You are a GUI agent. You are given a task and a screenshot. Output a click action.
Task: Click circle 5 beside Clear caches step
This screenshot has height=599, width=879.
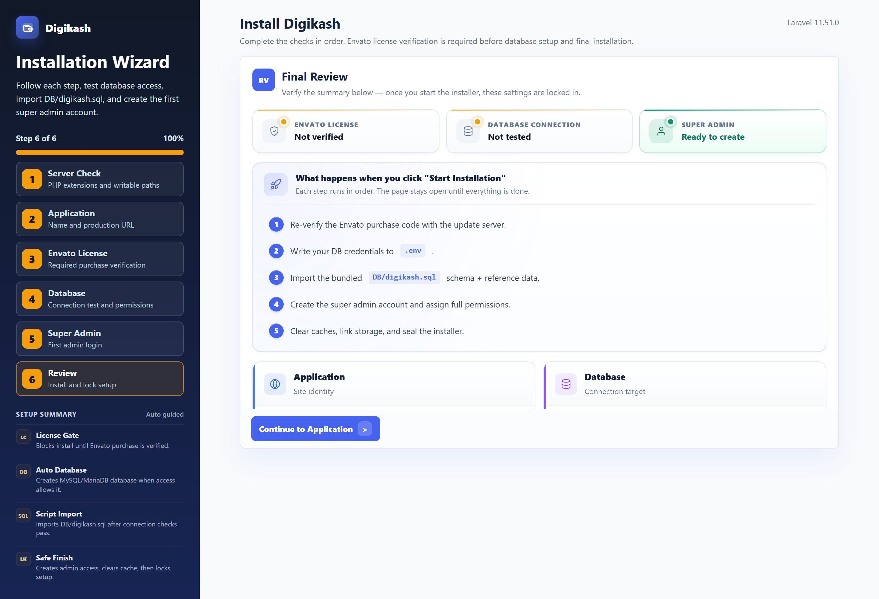276,331
